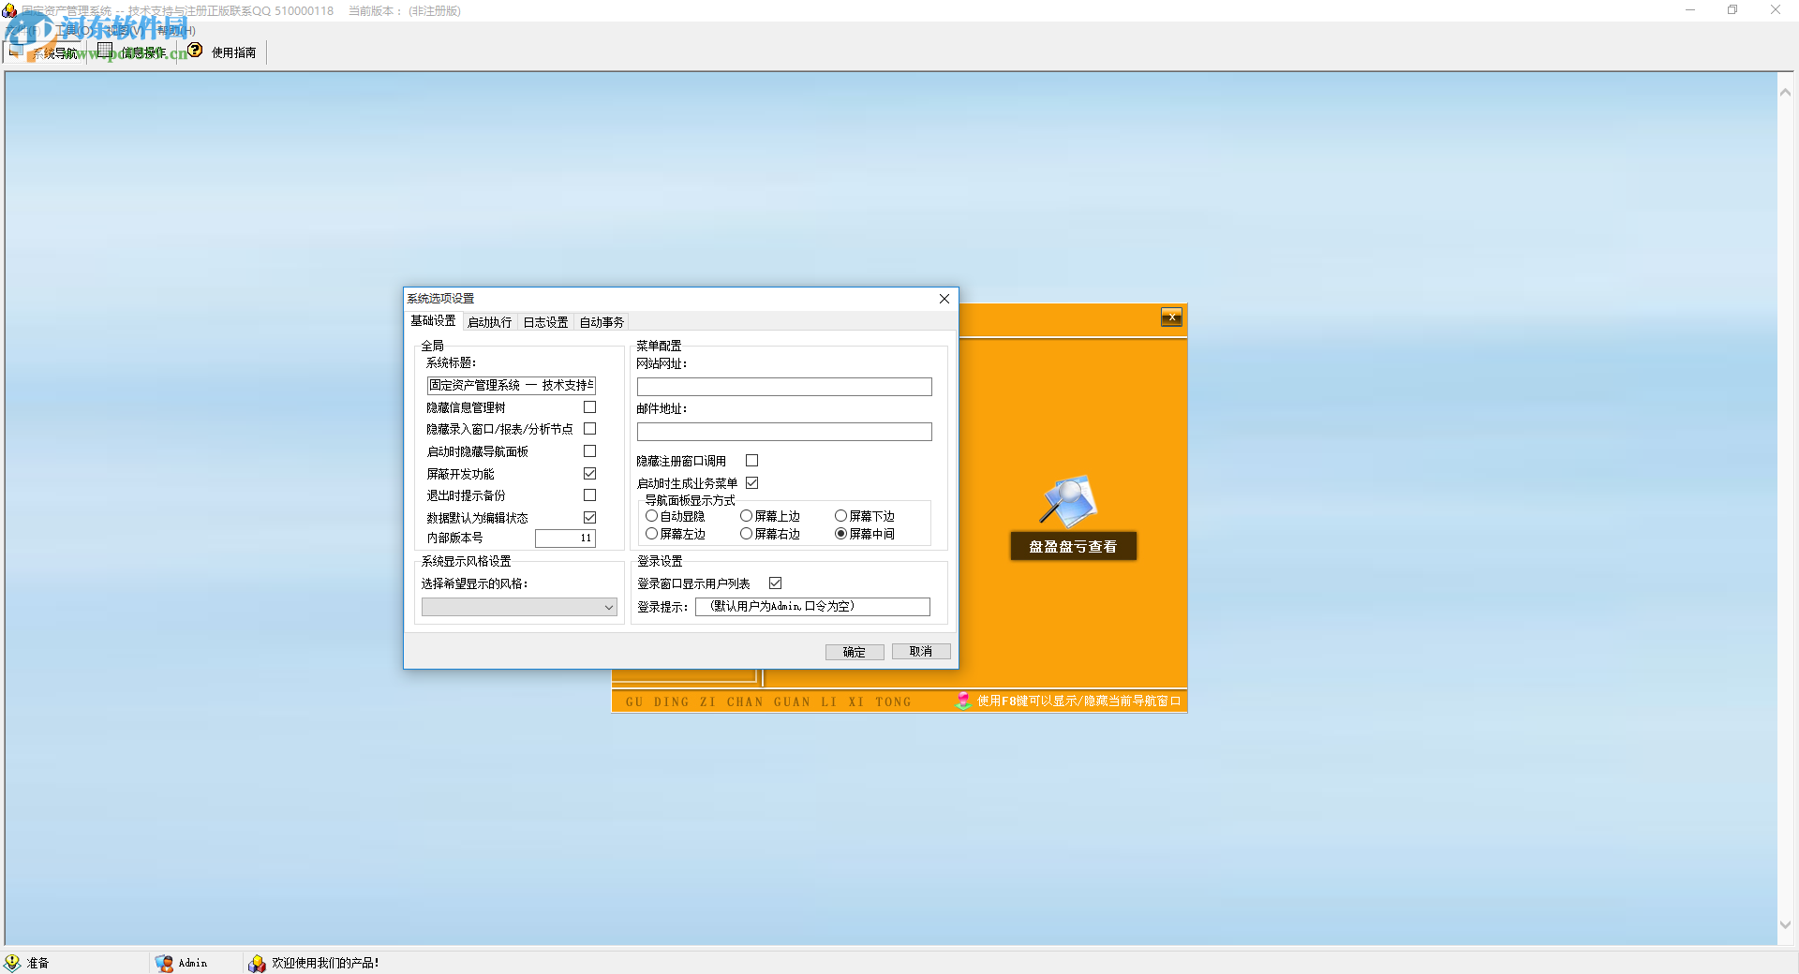Uncheck 屏蔽开发功能 checkbox
The height and width of the screenshot is (974, 1799).
click(x=589, y=474)
